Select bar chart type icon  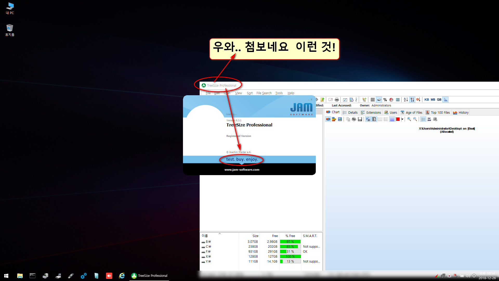(x=334, y=119)
